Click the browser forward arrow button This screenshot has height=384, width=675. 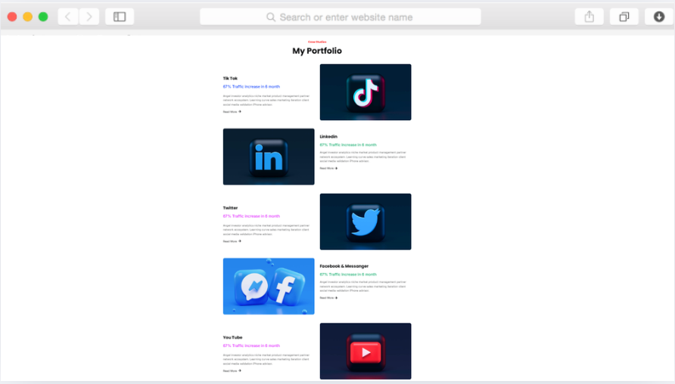89,17
